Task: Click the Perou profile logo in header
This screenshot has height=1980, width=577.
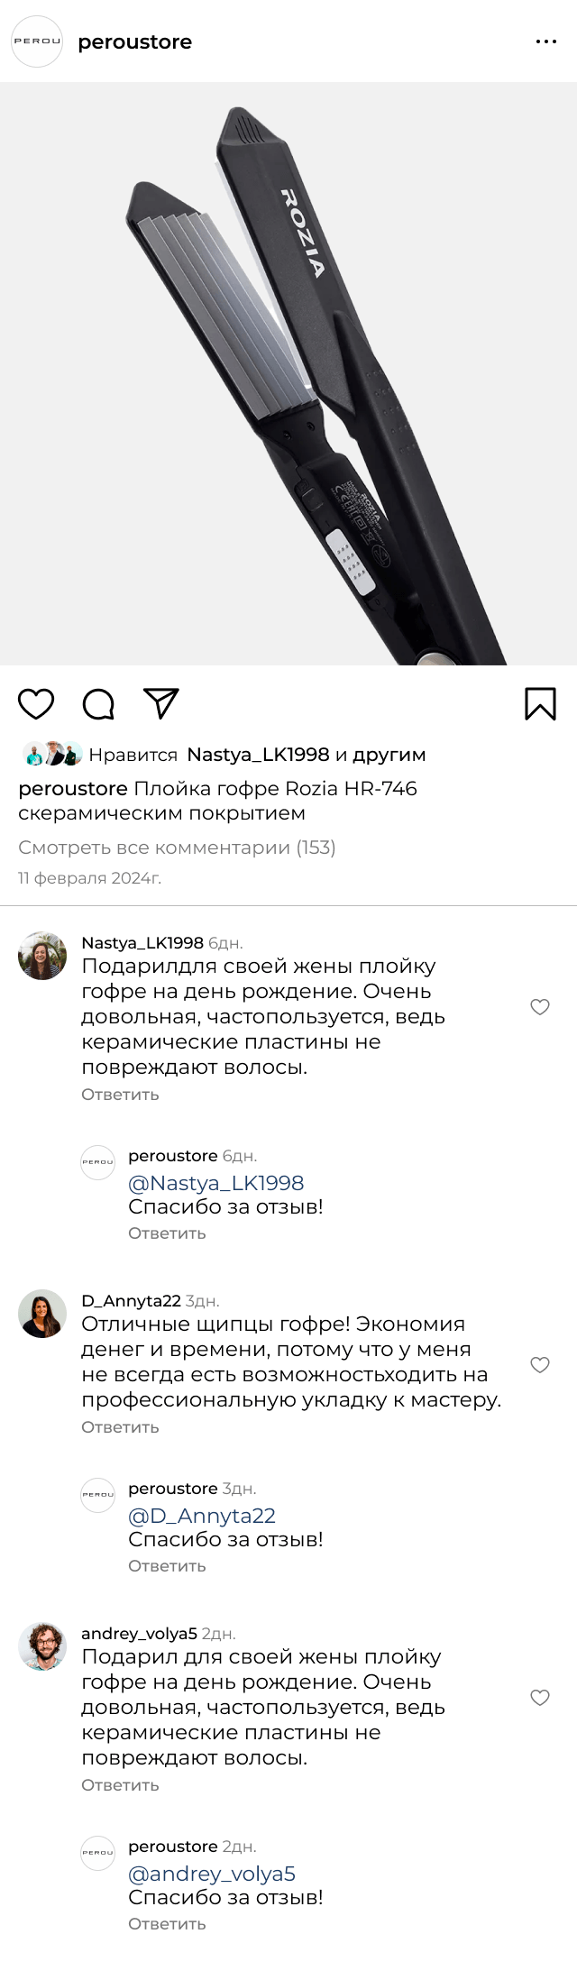Action: (x=37, y=41)
